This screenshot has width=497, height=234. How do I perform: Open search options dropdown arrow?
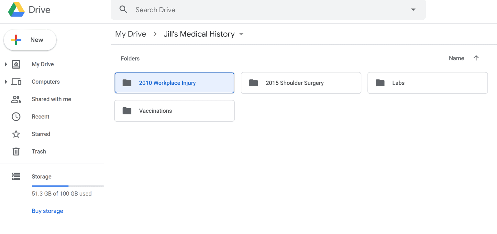[413, 10]
